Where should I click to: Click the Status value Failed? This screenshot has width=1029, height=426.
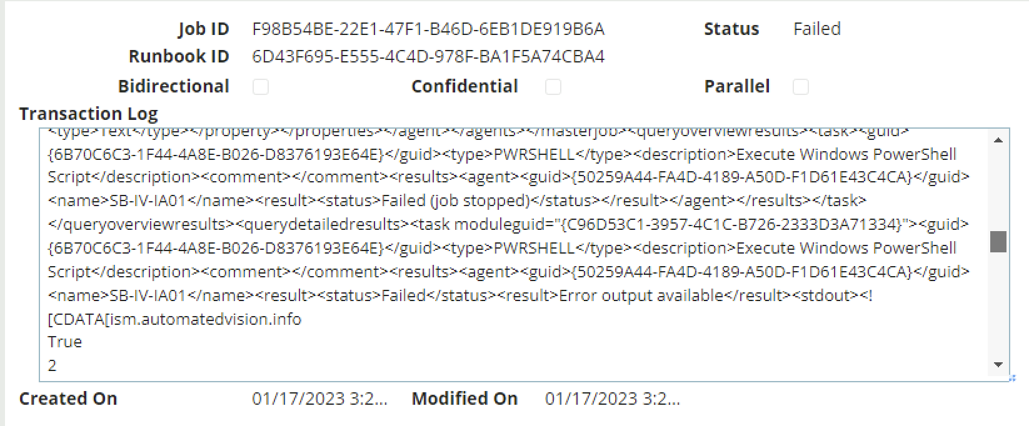(x=817, y=29)
